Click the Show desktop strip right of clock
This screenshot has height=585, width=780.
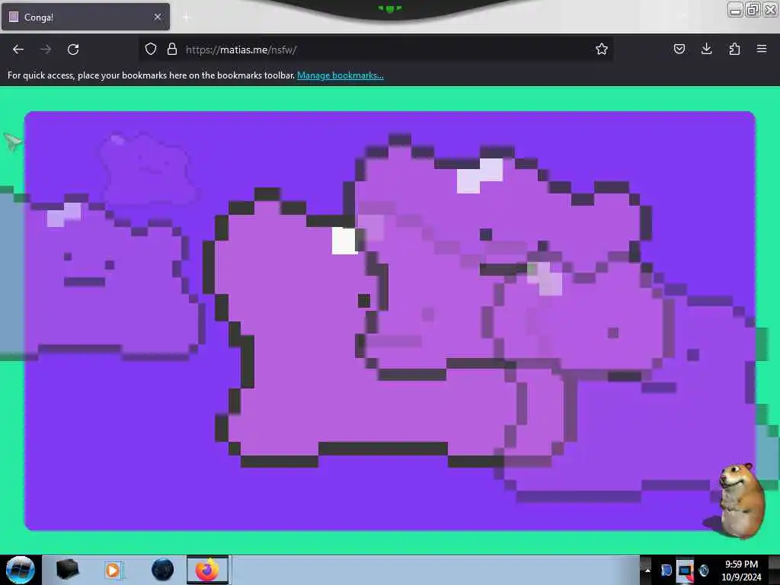pos(775,570)
